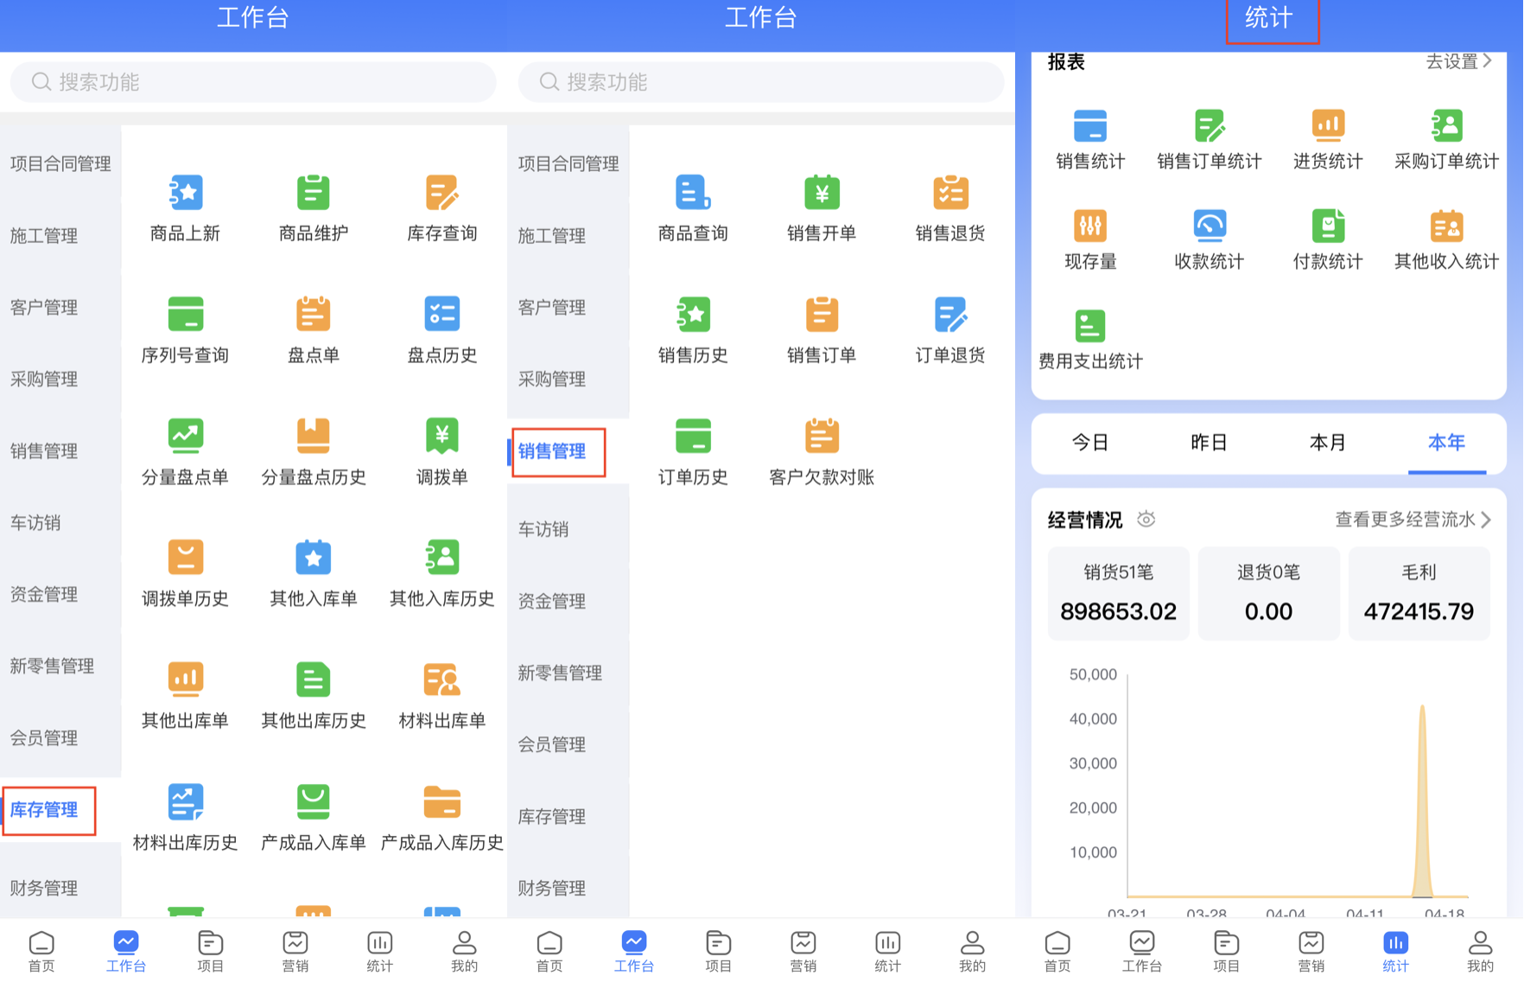The image size is (1524, 982).
Task: Tap the 销售开单 icon
Action: click(821, 193)
